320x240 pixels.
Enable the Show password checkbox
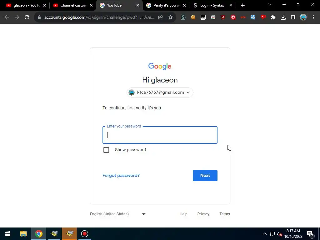point(106,150)
